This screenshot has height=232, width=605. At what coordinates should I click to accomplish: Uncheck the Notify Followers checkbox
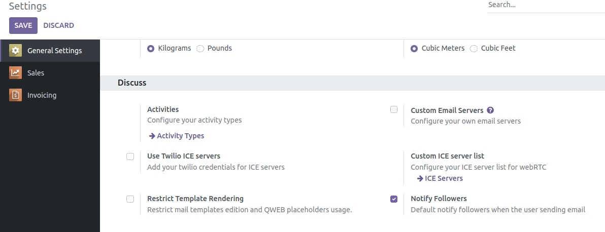click(x=394, y=199)
